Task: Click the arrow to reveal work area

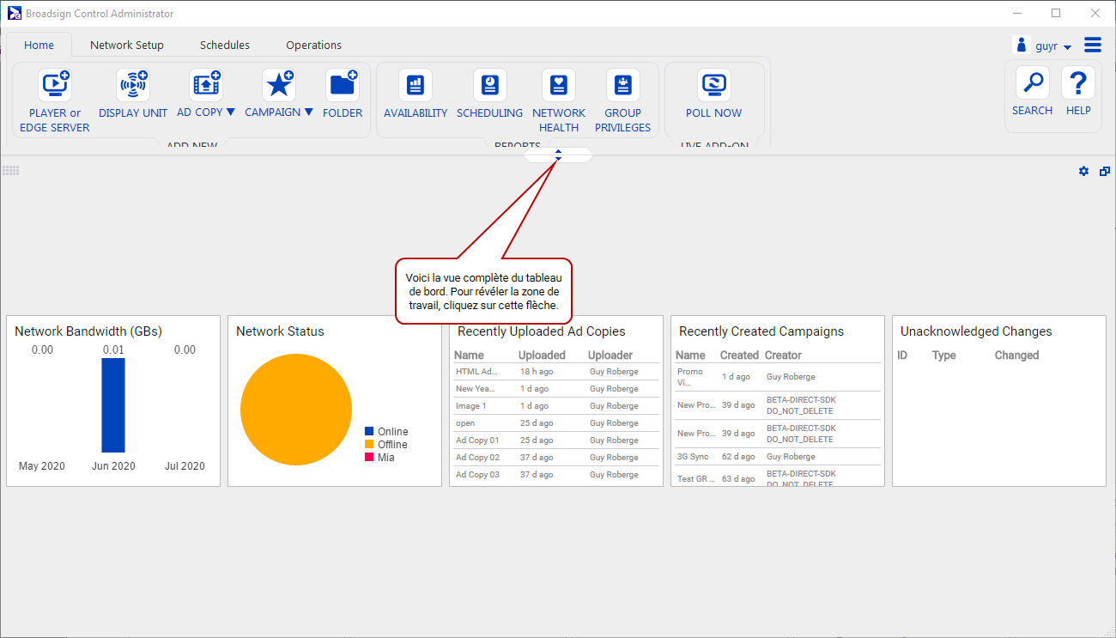Action: tap(558, 155)
